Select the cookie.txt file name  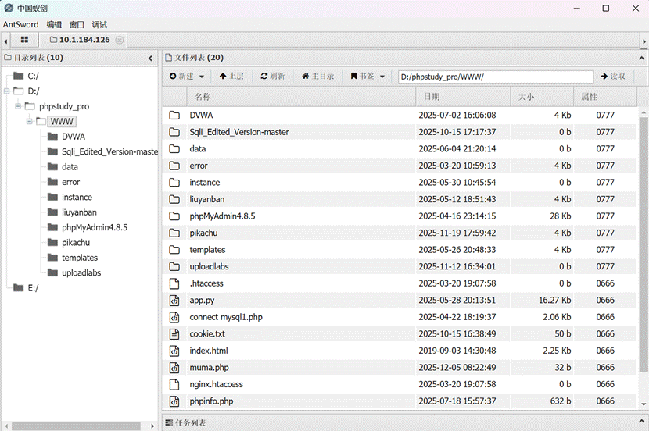click(x=207, y=334)
